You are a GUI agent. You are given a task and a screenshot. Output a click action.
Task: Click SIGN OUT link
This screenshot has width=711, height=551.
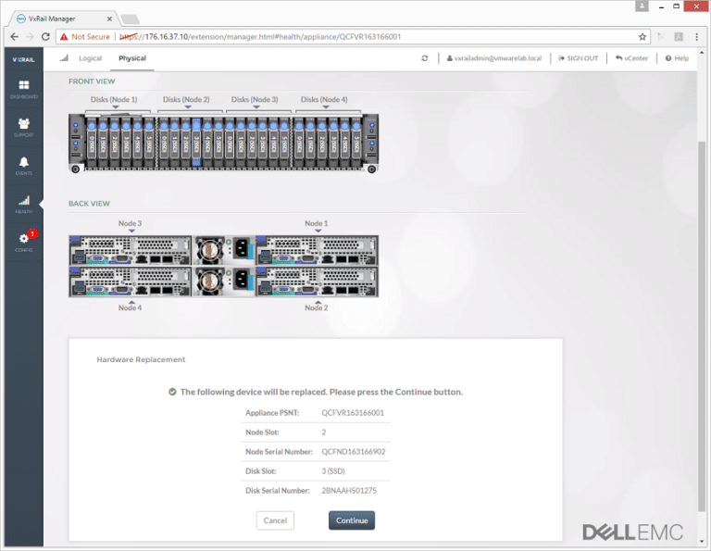[578, 58]
